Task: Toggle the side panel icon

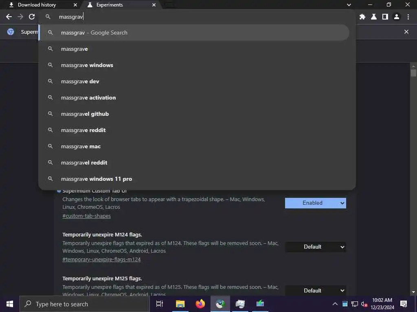Action: pyautogui.click(x=385, y=17)
